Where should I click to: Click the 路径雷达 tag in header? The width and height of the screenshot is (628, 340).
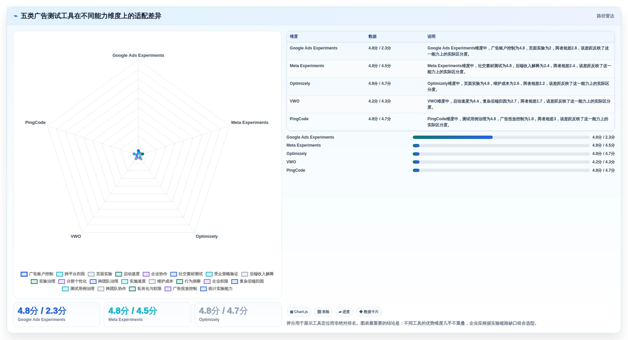click(x=605, y=16)
